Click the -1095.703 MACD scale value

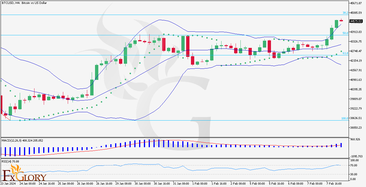(356, 156)
